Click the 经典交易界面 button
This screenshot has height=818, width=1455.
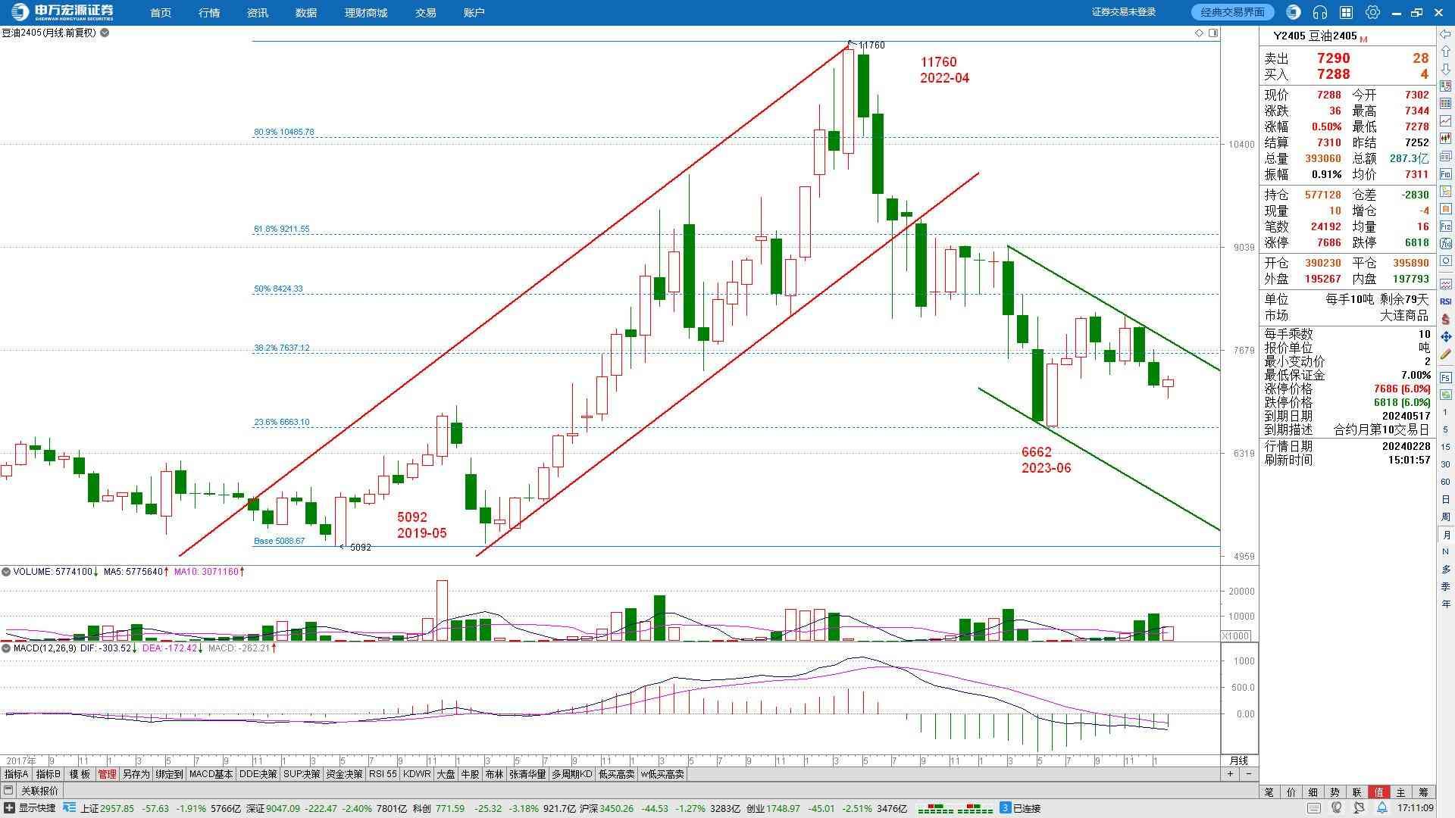[1233, 12]
